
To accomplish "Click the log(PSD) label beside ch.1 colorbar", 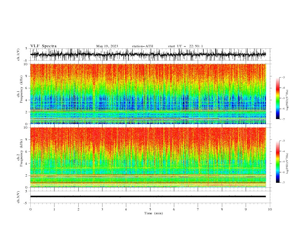I will pos(287,100).
